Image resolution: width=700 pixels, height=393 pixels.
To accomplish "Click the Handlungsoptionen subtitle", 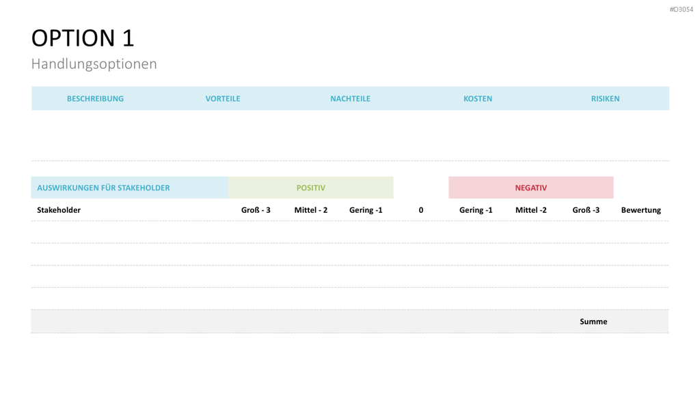I will (94, 63).
